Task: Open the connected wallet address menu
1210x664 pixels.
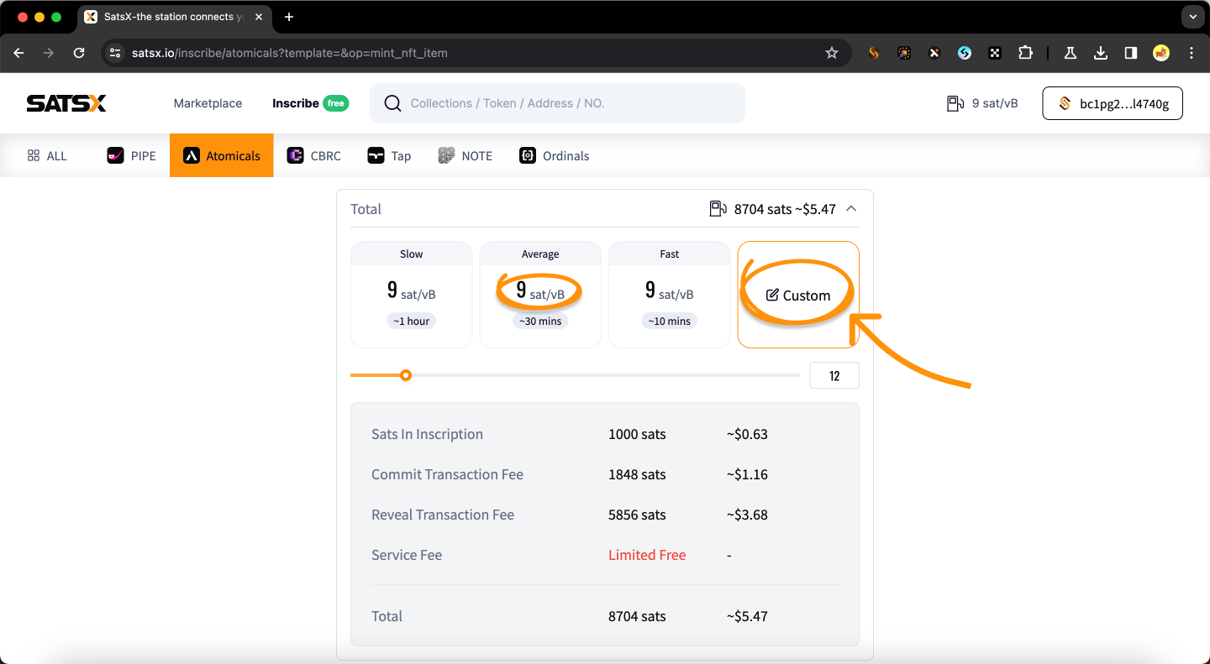Action: pos(1113,103)
